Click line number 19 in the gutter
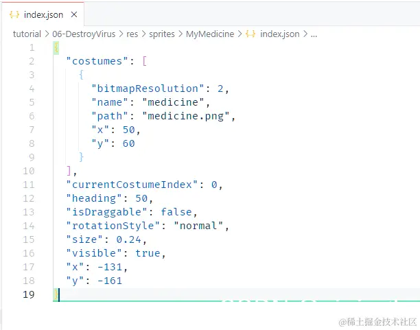Viewport: 420px width, 330px height. [x=29, y=294]
